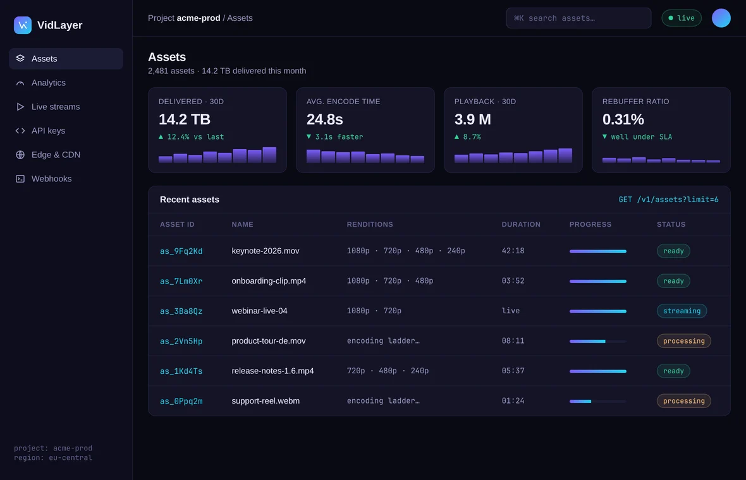746x480 pixels.
Task: Open asset as_1Kd4Ts
Action: tap(181, 371)
